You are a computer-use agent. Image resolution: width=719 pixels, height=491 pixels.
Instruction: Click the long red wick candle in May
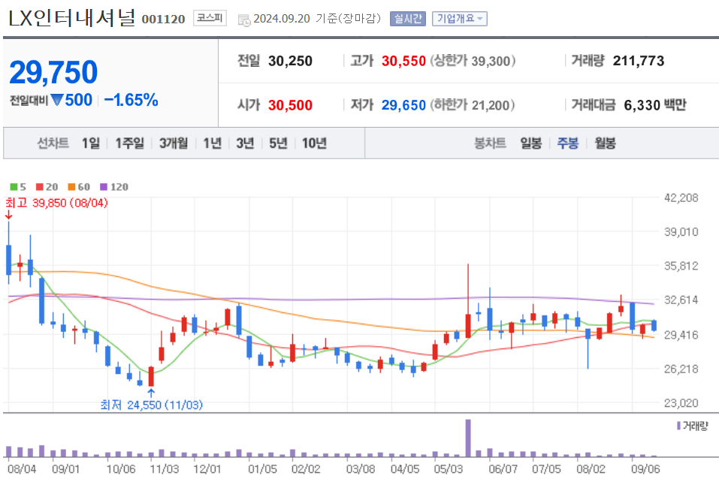point(468,303)
